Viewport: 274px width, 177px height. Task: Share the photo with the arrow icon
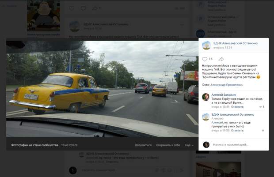[x=221, y=59]
